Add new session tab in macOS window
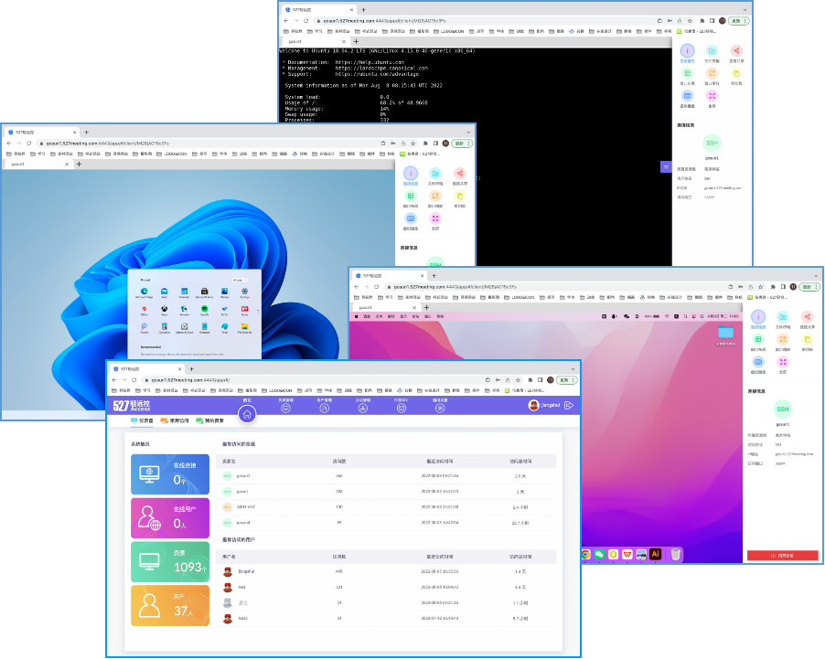This screenshot has height=659, width=825. (427, 308)
